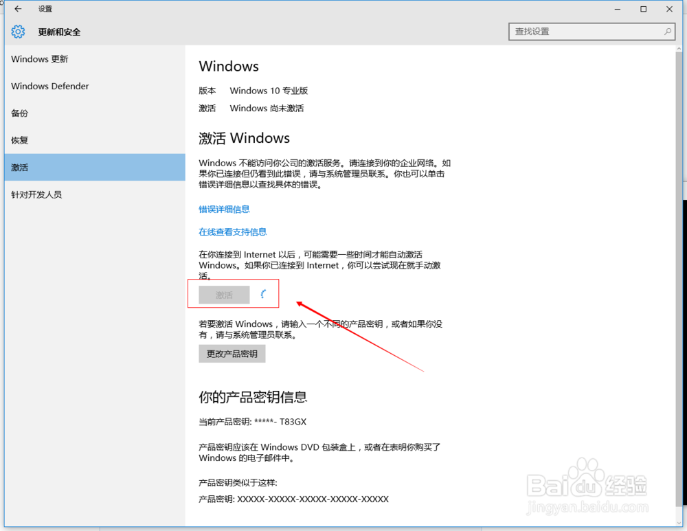Screen dimensions: 687x531
Task: Click the blue gear icon beside 更新和安全
Action: pyautogui.click(x=19, y=31)
